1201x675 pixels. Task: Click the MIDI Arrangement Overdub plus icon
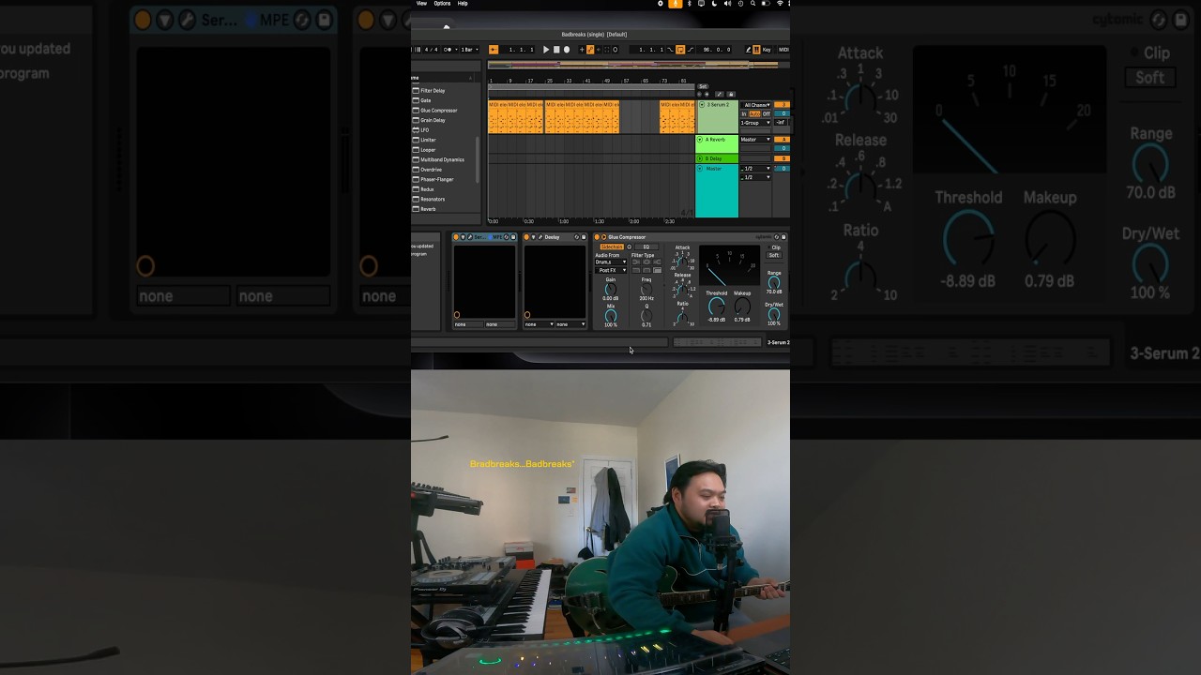click(x=582, y=50)
